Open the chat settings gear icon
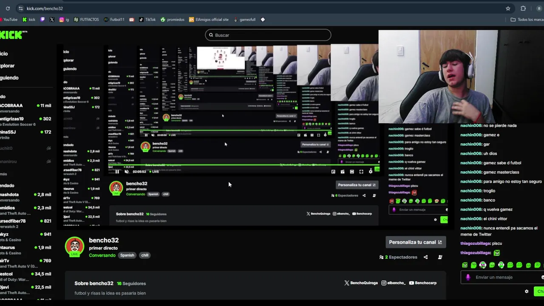This screenshot has width=544, height=306. tap(527, 291)
